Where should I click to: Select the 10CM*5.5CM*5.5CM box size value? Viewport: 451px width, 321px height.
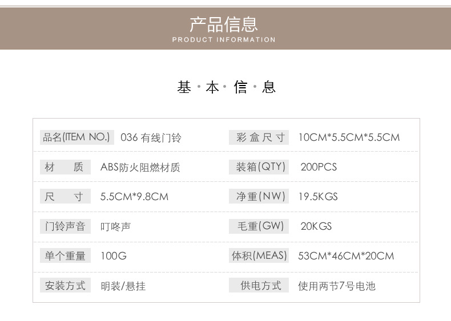click(x=349, y=137)
